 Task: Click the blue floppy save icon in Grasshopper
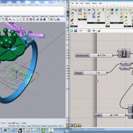pyautogui.click(x=75, y=31)
